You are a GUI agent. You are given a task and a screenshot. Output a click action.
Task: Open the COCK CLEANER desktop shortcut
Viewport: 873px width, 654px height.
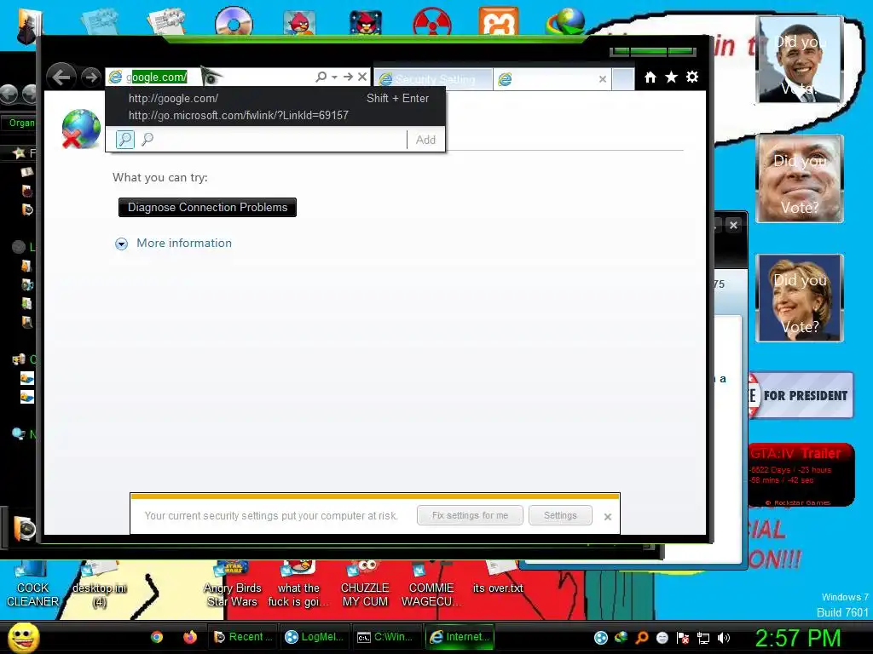pyautogui.click(x=32, y=585)
